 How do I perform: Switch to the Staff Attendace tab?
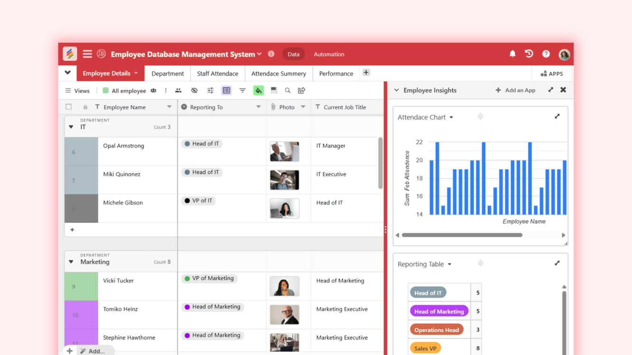[218, 73]
